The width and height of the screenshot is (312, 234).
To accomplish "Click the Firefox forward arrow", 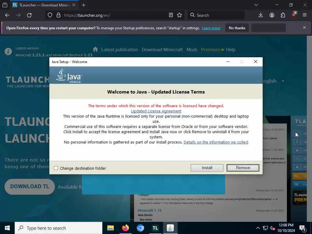I will [x=18, y=15].
